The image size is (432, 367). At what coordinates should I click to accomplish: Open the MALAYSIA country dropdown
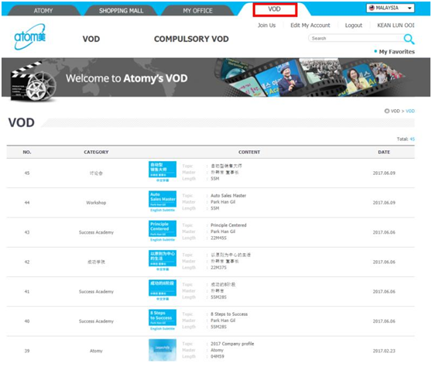(x=390, y=8)
